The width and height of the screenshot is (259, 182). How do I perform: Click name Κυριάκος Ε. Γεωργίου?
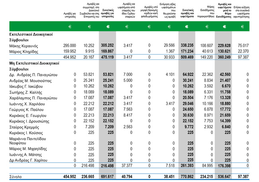pos(28,116)
